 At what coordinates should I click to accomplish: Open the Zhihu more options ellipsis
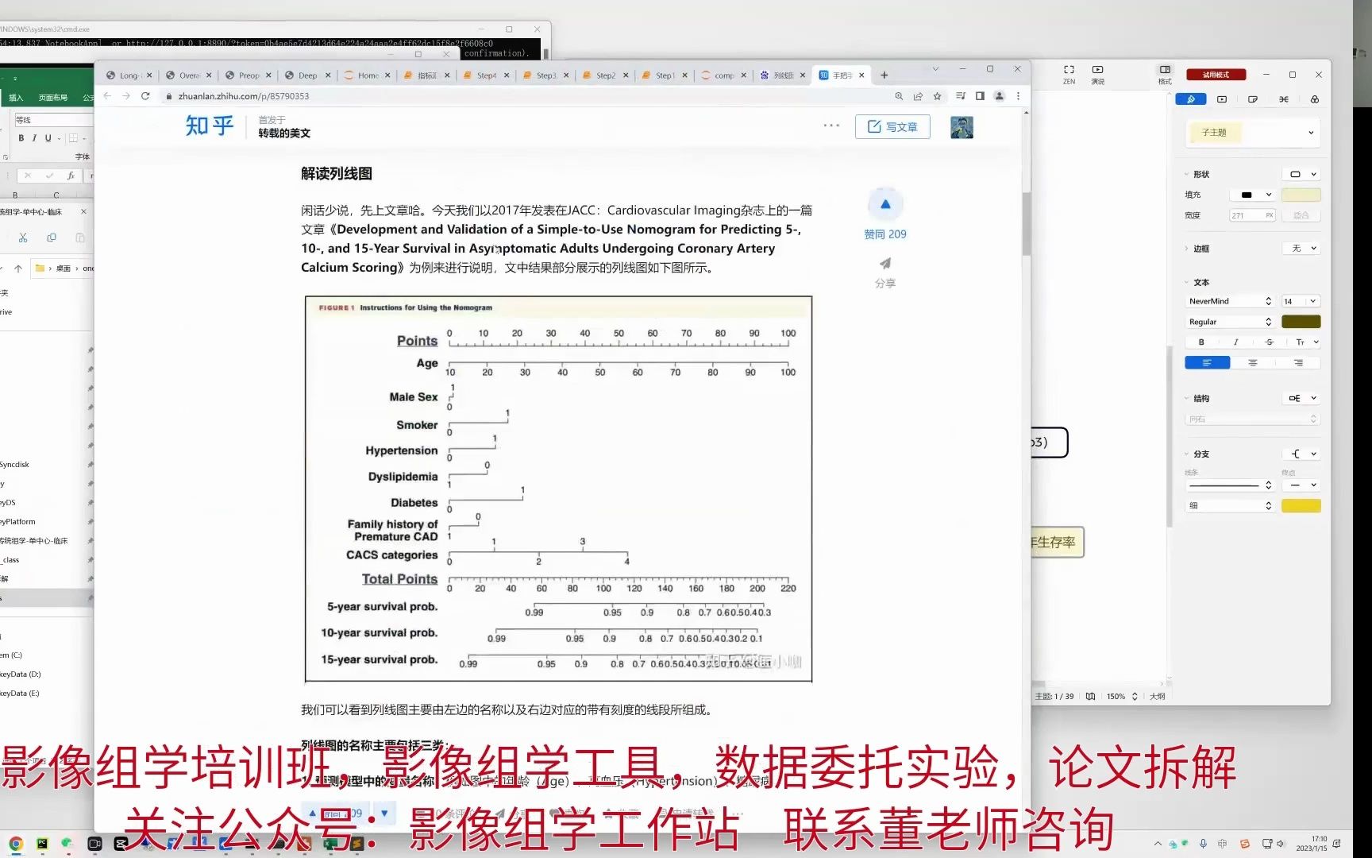pos(831,126)
